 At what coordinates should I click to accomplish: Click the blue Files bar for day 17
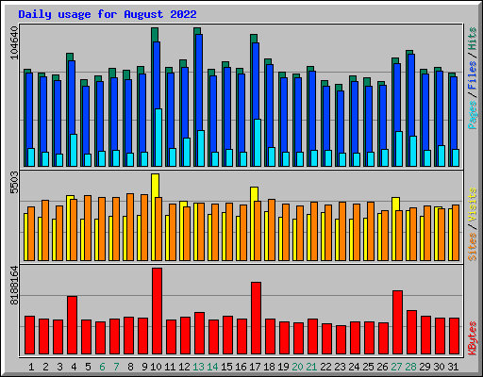pos(256,81)
